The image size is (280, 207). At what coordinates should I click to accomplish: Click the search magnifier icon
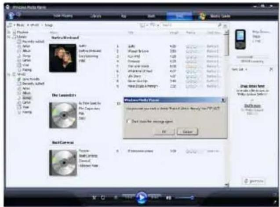tap(220, 25)
